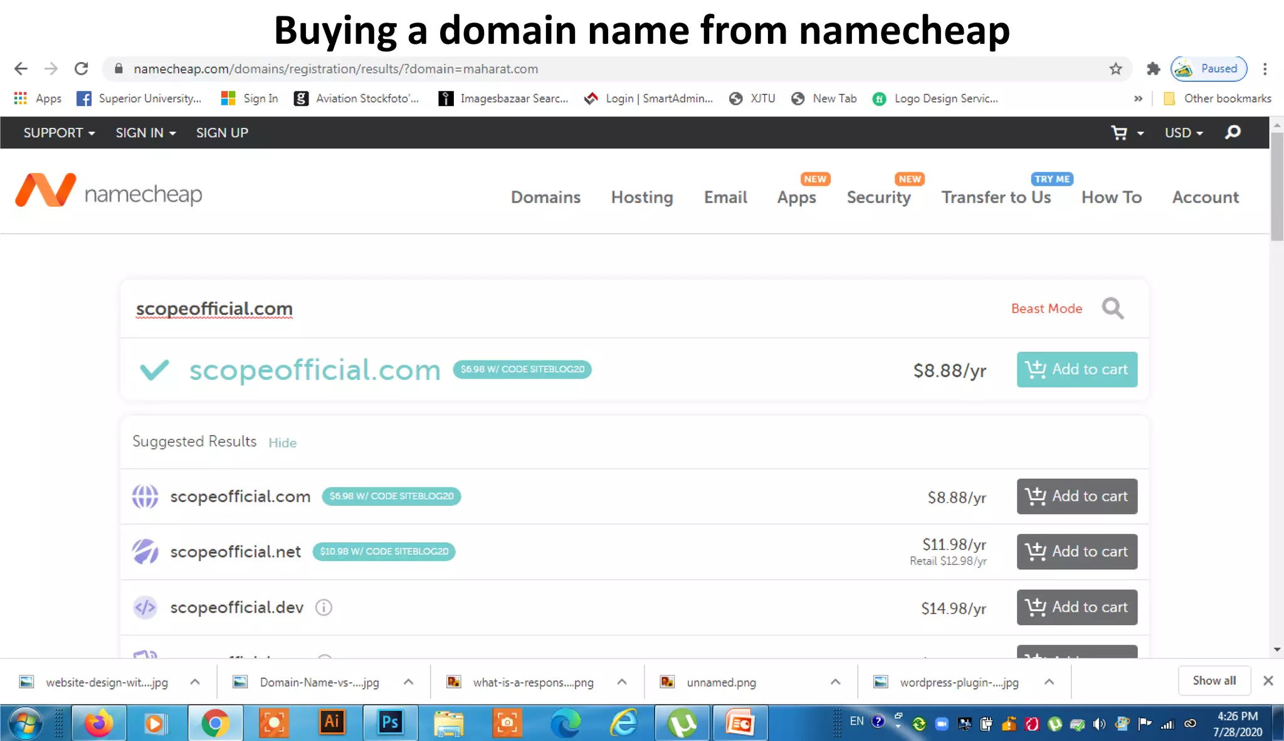1284x741 pixels.
Task: Expand options for website-design-wit...jpg download
Action: click(195, 682)
